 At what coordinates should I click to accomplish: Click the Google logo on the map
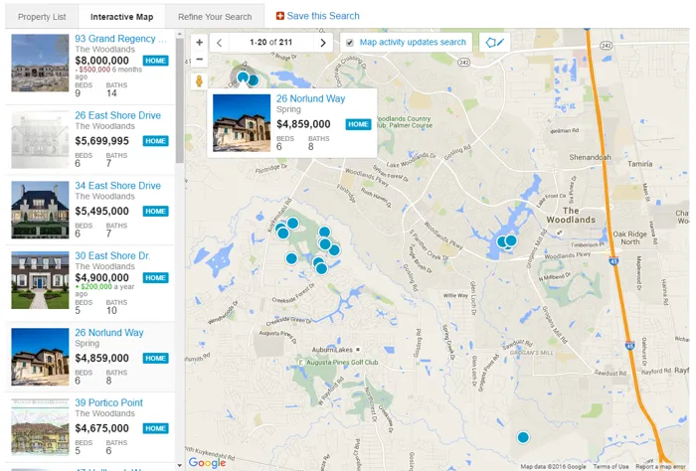207,463
